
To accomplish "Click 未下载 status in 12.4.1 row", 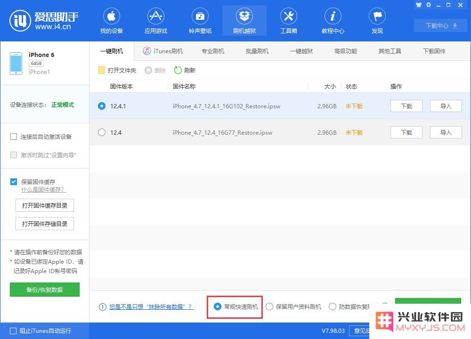I will click(x=354, y=106).
